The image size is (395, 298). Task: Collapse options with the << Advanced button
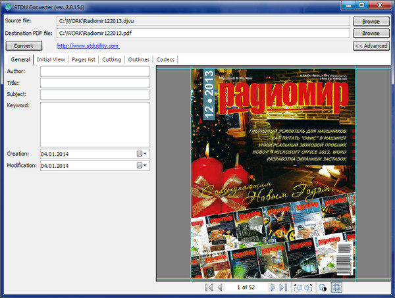coord(371,46)
